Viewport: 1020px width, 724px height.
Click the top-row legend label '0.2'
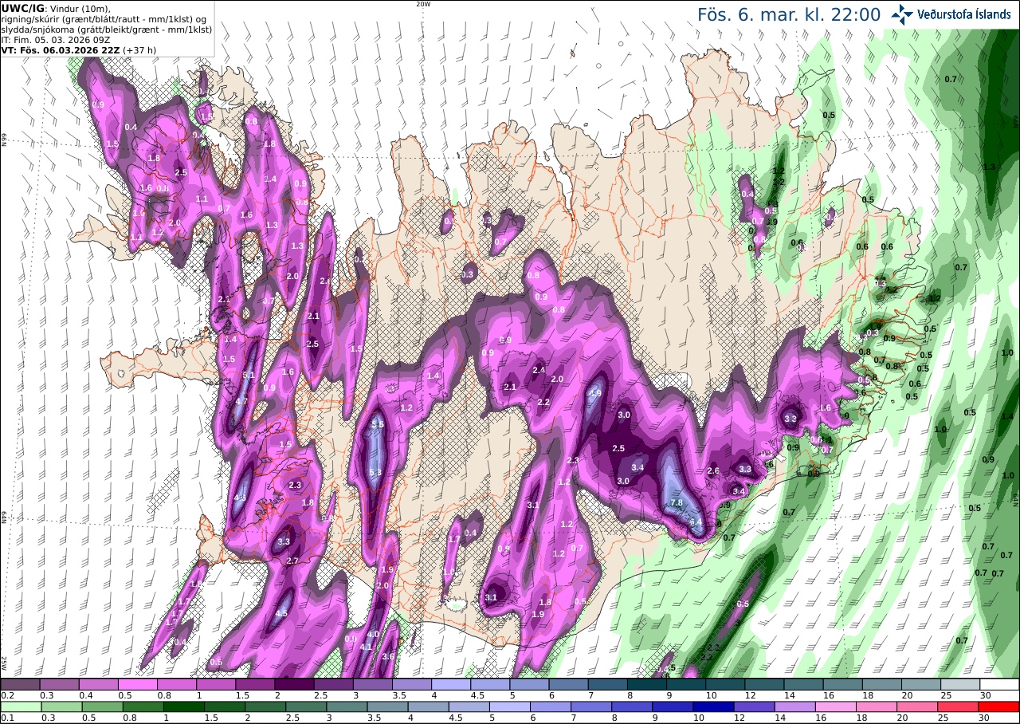point(7,695)
